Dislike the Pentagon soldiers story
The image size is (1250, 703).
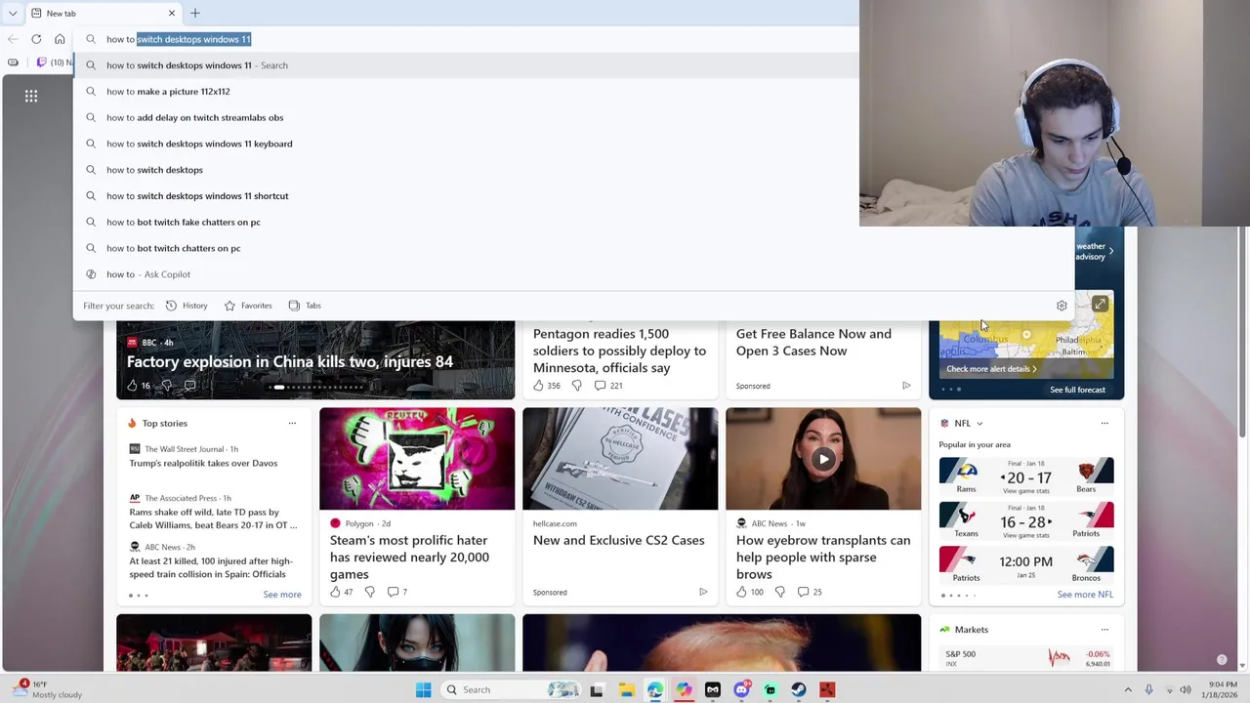tap(576, 386)
